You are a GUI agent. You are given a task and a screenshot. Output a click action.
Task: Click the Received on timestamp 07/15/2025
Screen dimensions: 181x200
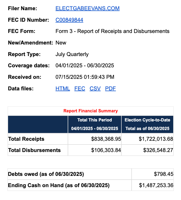click(85, 77)
